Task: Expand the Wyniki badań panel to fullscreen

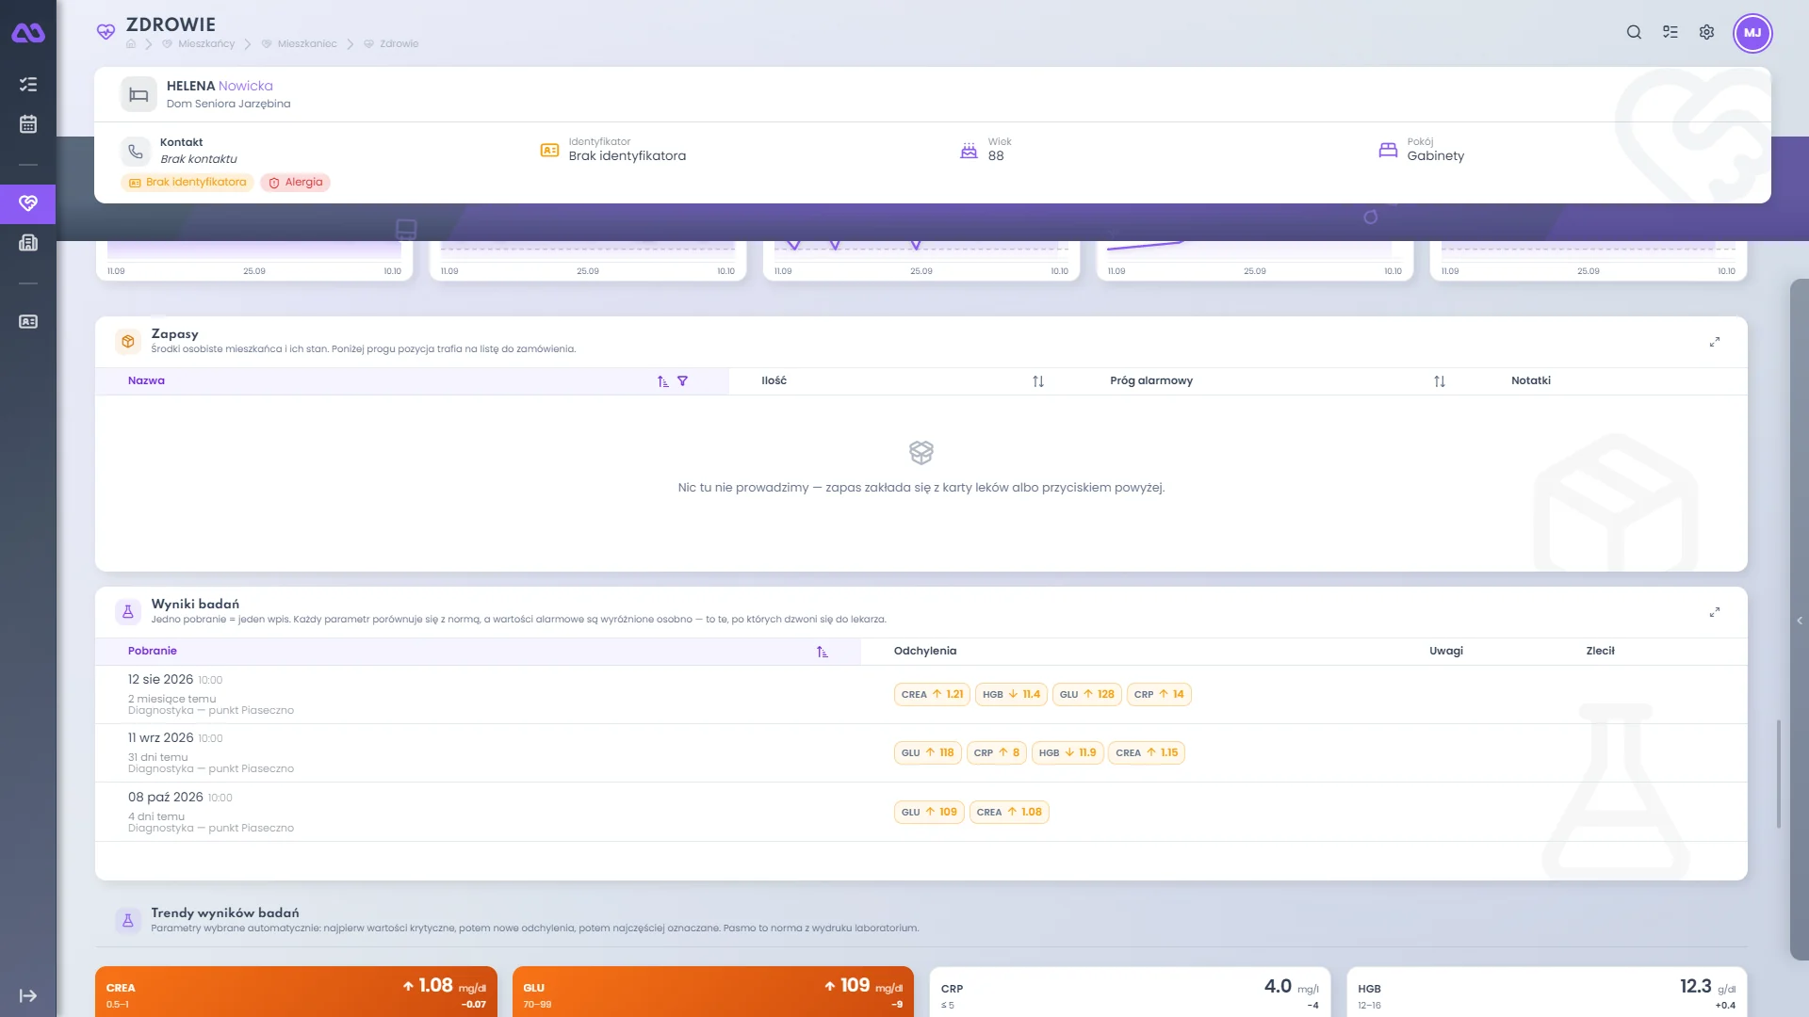Action: point(1715,612)
